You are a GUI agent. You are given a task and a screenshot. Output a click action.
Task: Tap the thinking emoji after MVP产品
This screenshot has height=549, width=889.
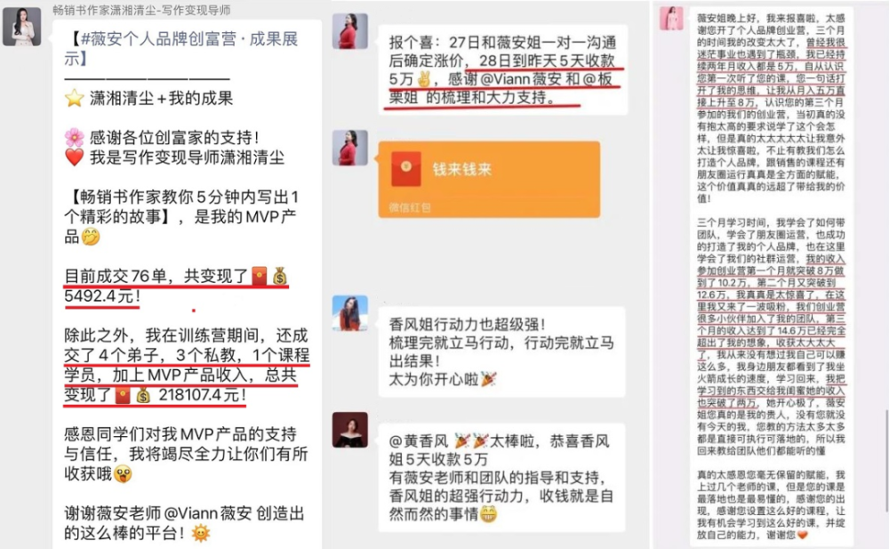tap(91, 236)
